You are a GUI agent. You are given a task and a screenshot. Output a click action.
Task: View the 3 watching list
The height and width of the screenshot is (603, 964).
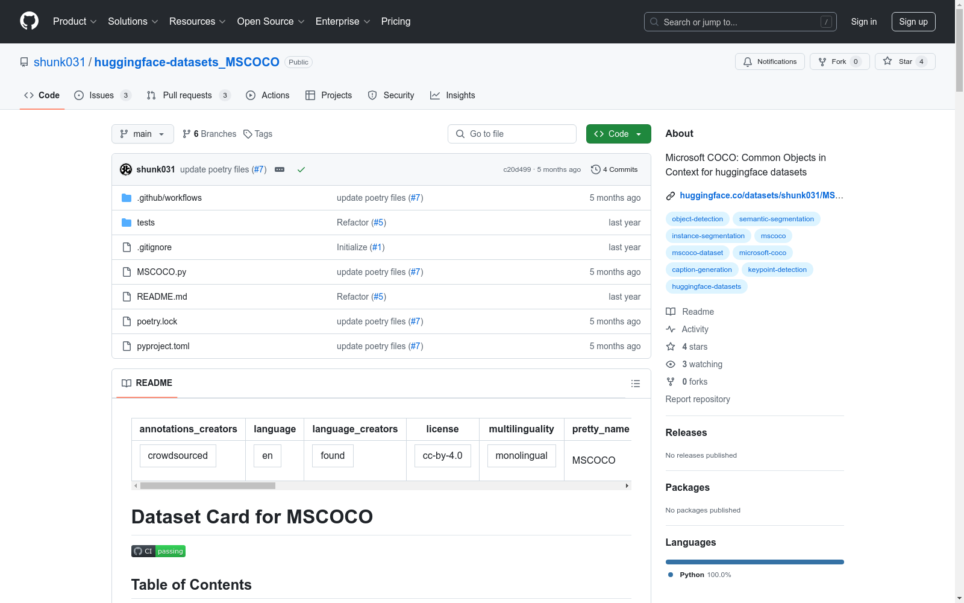click(694, 364)
